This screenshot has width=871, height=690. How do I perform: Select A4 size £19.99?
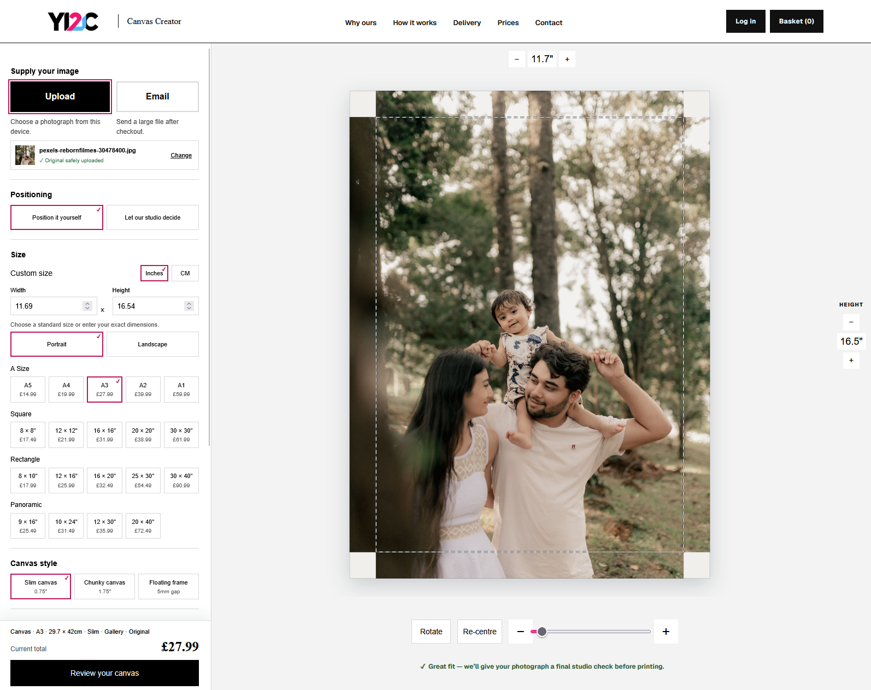click(66, 390)
